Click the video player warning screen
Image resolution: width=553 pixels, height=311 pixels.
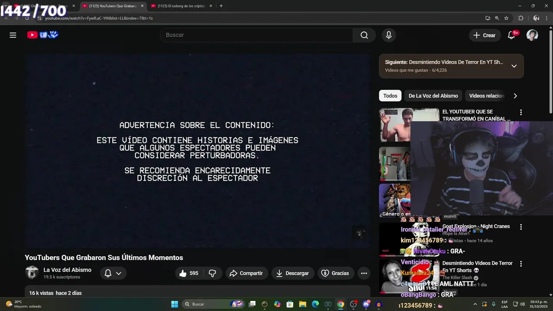[197, 151]
